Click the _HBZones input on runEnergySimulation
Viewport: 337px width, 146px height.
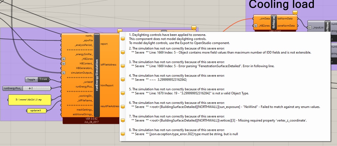click(87, 59)
